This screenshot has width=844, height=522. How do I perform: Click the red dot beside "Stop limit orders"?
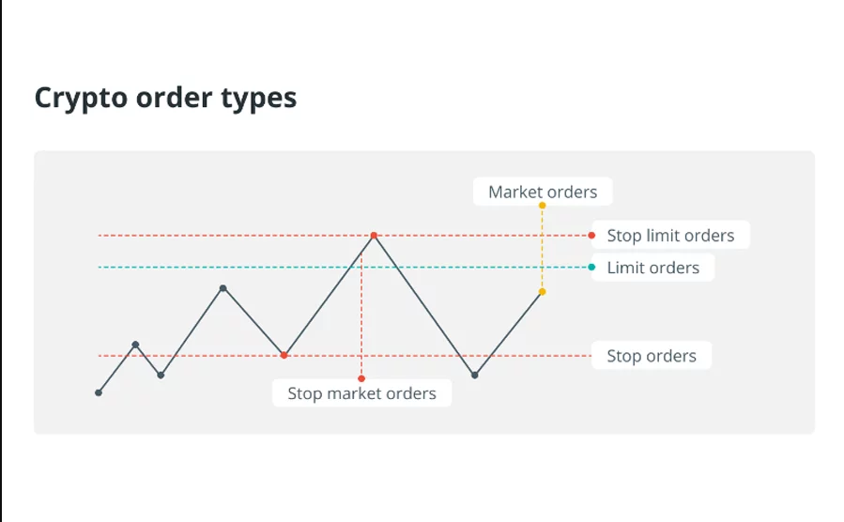[x=591, y=235]
